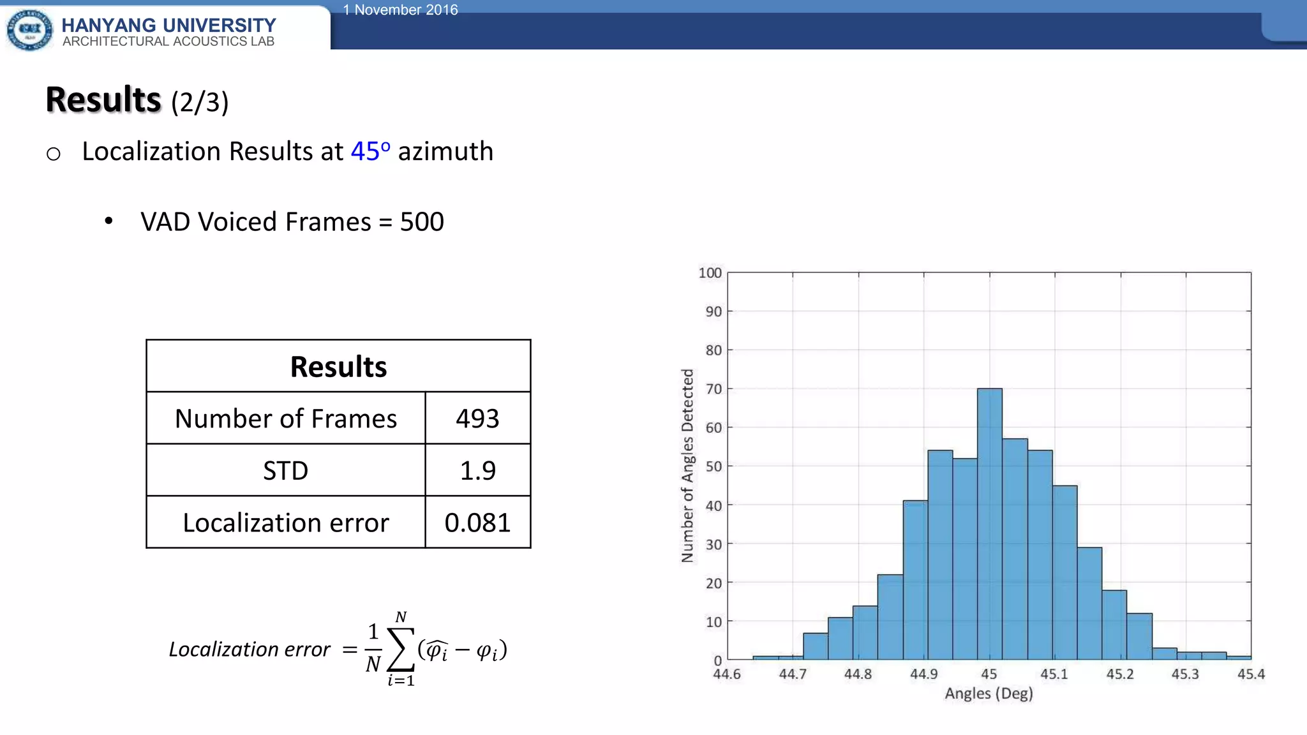Select the date 1 November 2016

point(400,10)
